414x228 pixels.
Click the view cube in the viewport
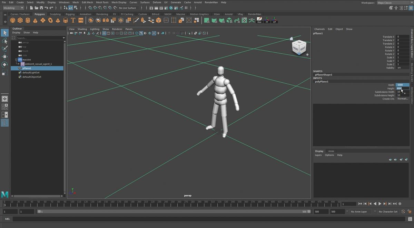(298, 47)
